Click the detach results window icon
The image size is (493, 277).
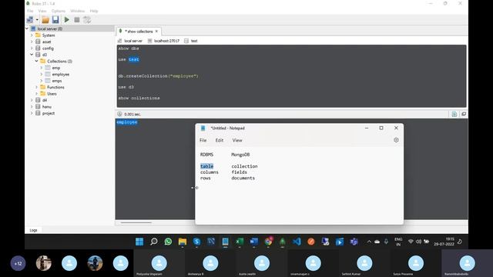click(x=464, y=115)
